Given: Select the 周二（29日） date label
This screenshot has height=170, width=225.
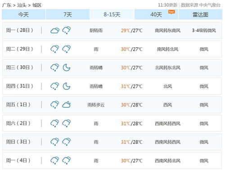Looking at the screenshot, I should point(19,49).
